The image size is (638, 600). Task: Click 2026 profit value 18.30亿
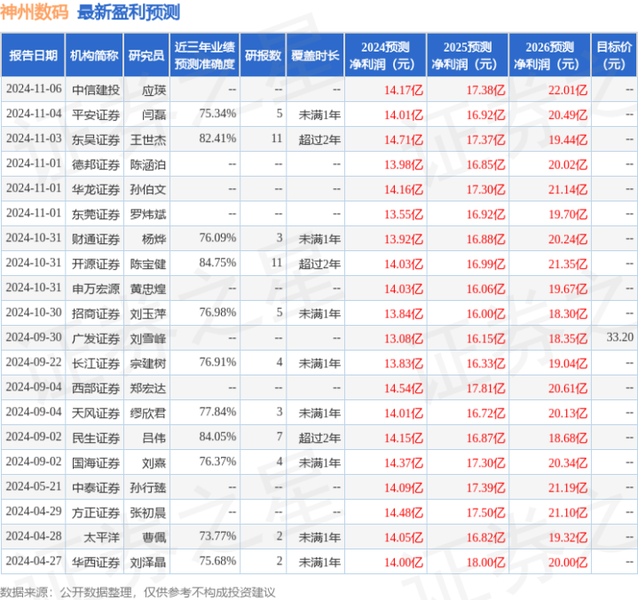(x=568, y=313)
